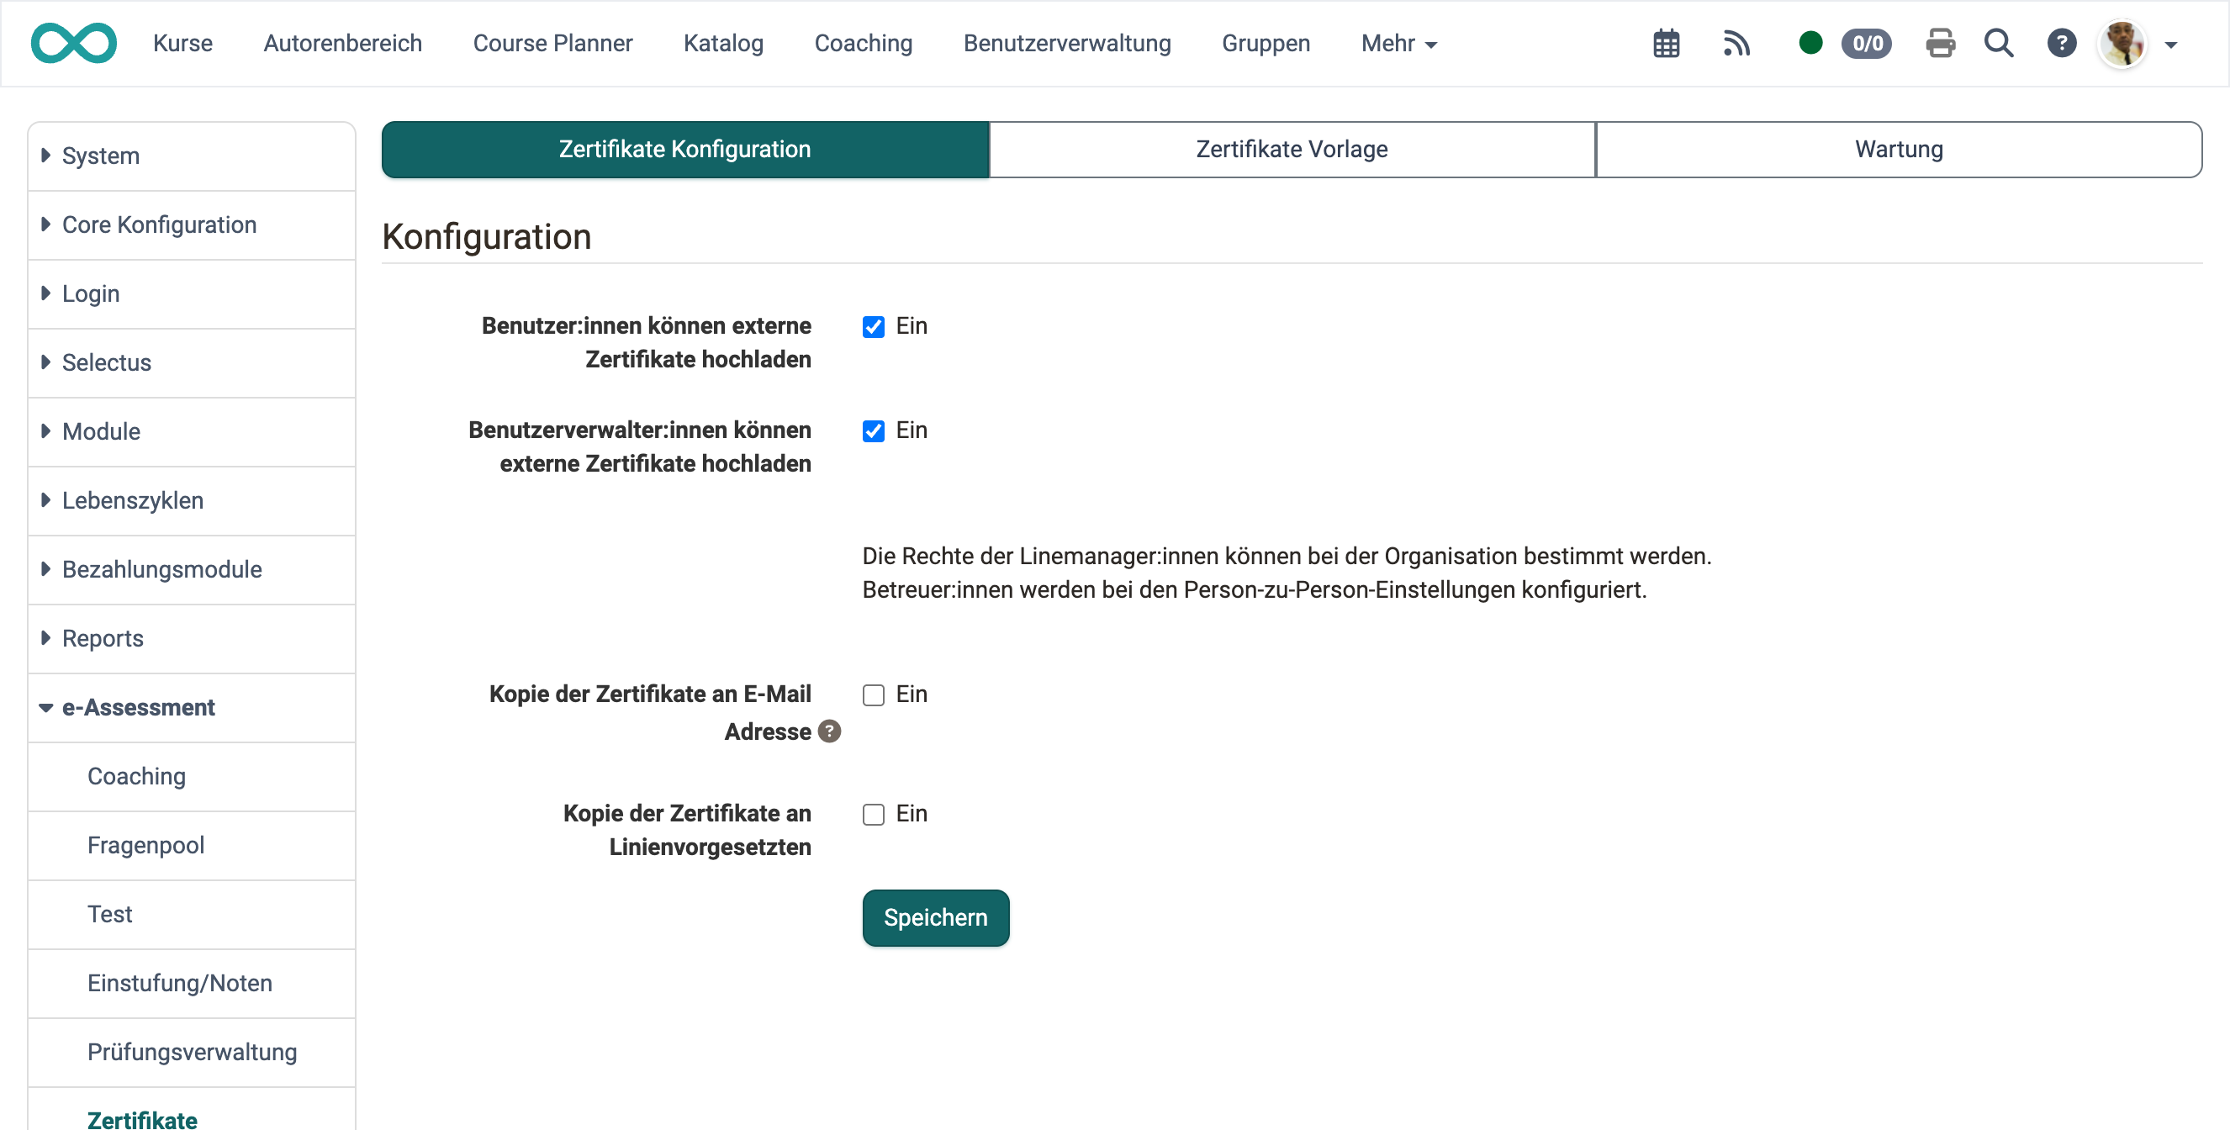Open Kurse in top navigation
Screen dimensions: 2230x1130
[182, 43]
